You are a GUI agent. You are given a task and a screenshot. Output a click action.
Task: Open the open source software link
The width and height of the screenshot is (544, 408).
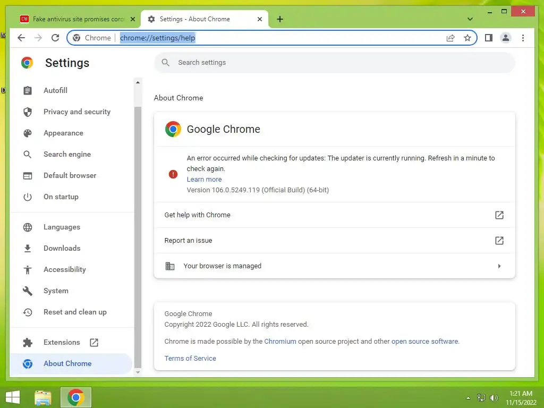[424, 342]
